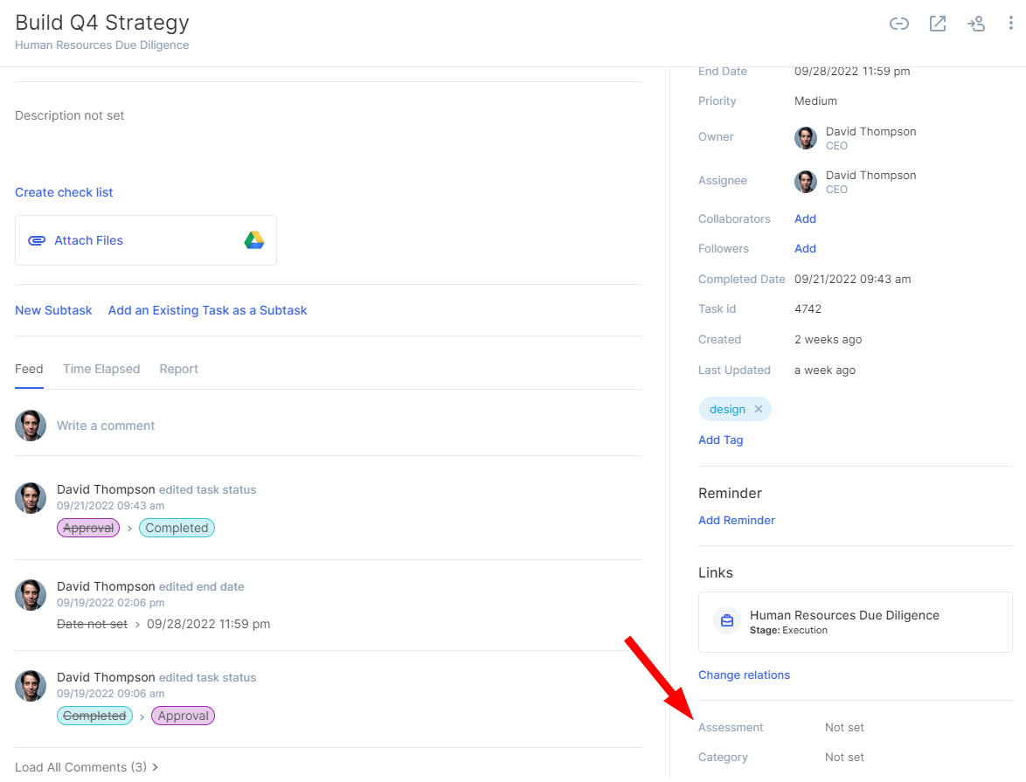Open task in new window icon
1026x782 pixels.
point(937,24)
